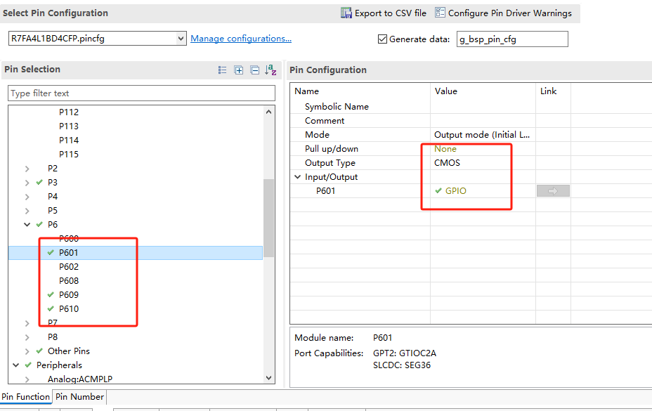652x411 pixels.
Task: Click the Type filter text field
Action: pos(141,93)
